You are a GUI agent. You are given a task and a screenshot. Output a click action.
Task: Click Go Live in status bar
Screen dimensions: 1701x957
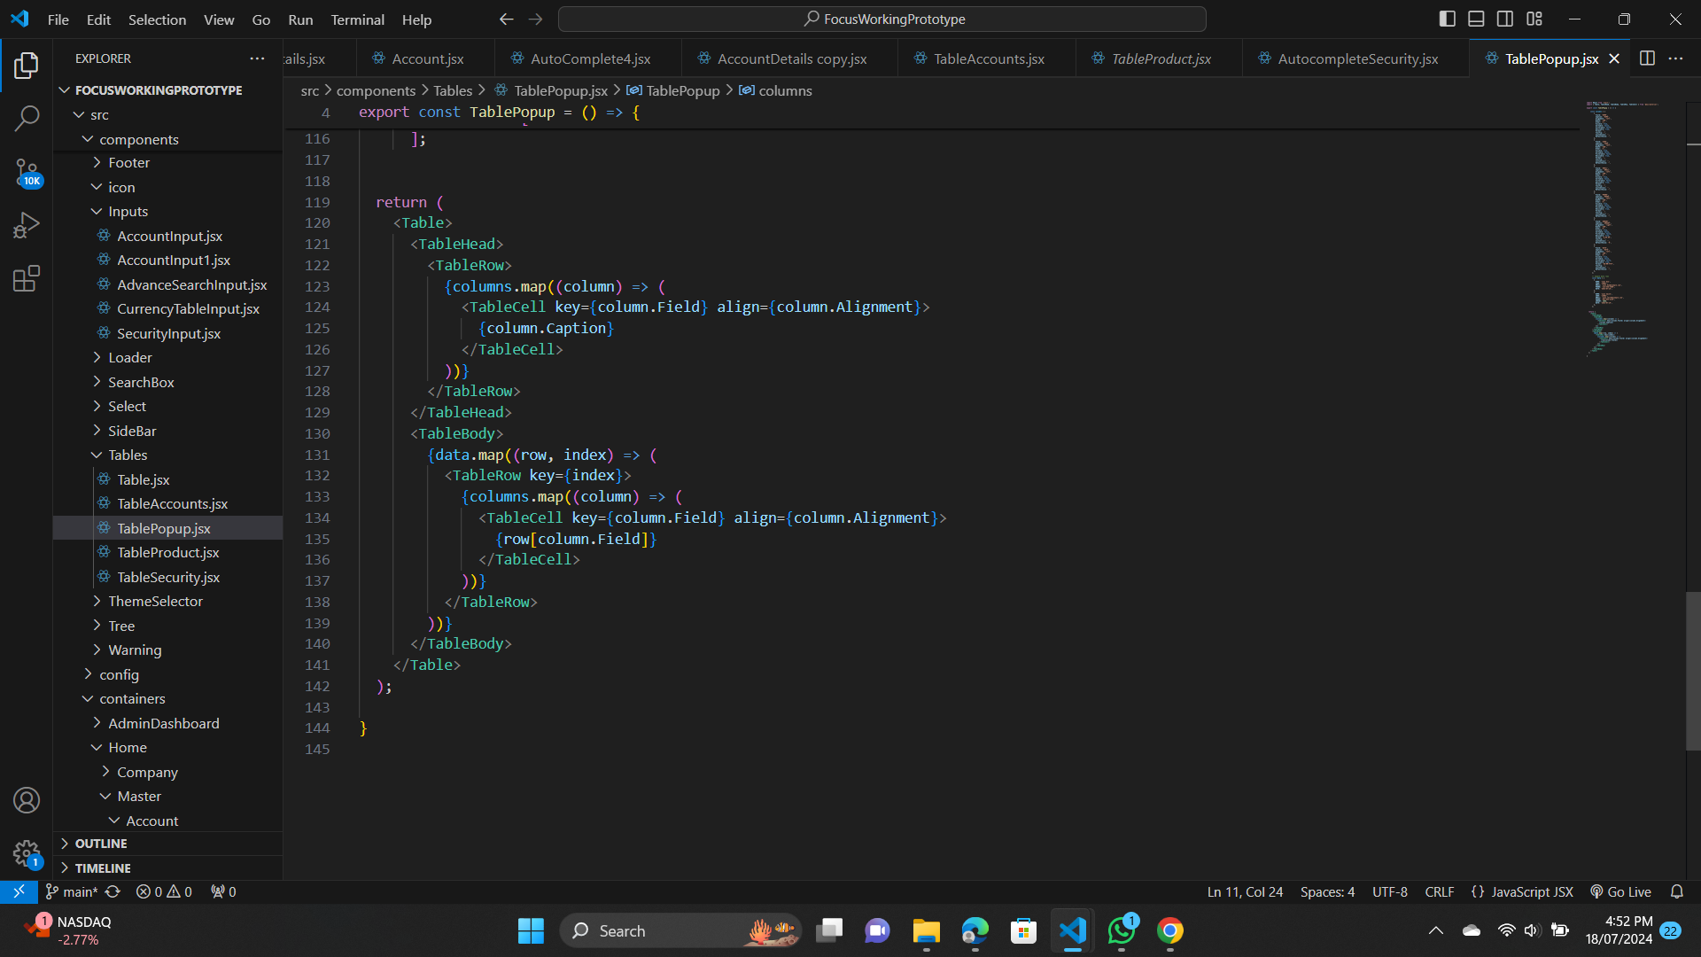[x=1621, y=891]
